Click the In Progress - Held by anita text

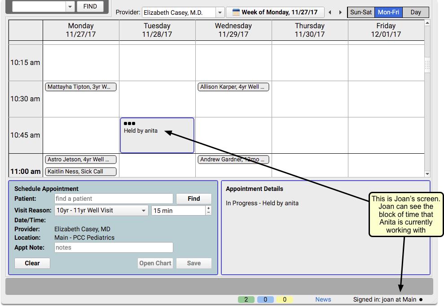[262, 203]
